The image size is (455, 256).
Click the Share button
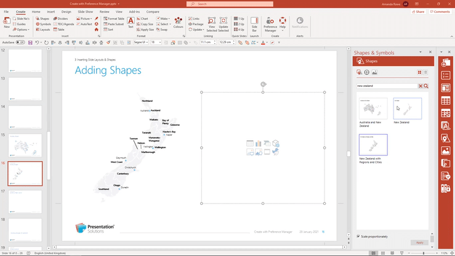click(x=419, y=11)
